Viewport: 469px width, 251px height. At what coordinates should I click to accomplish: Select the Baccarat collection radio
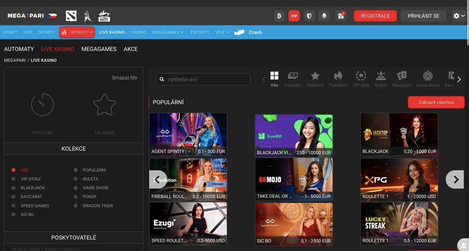[x=14, y=197]
